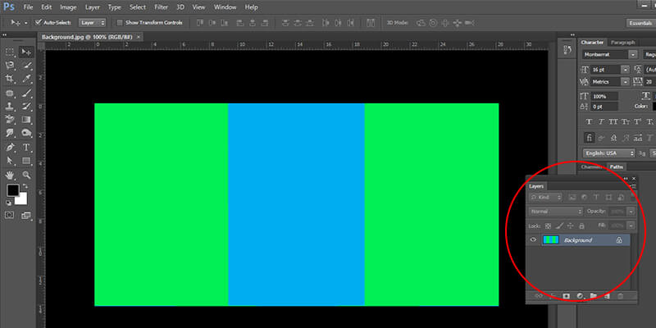The height and width of the screenshot is (328, 656).
Task: Select the Eyedropper tool
Action: 26,79
